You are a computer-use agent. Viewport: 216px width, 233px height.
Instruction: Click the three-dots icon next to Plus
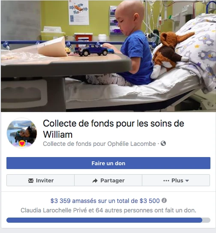point(166,181)
